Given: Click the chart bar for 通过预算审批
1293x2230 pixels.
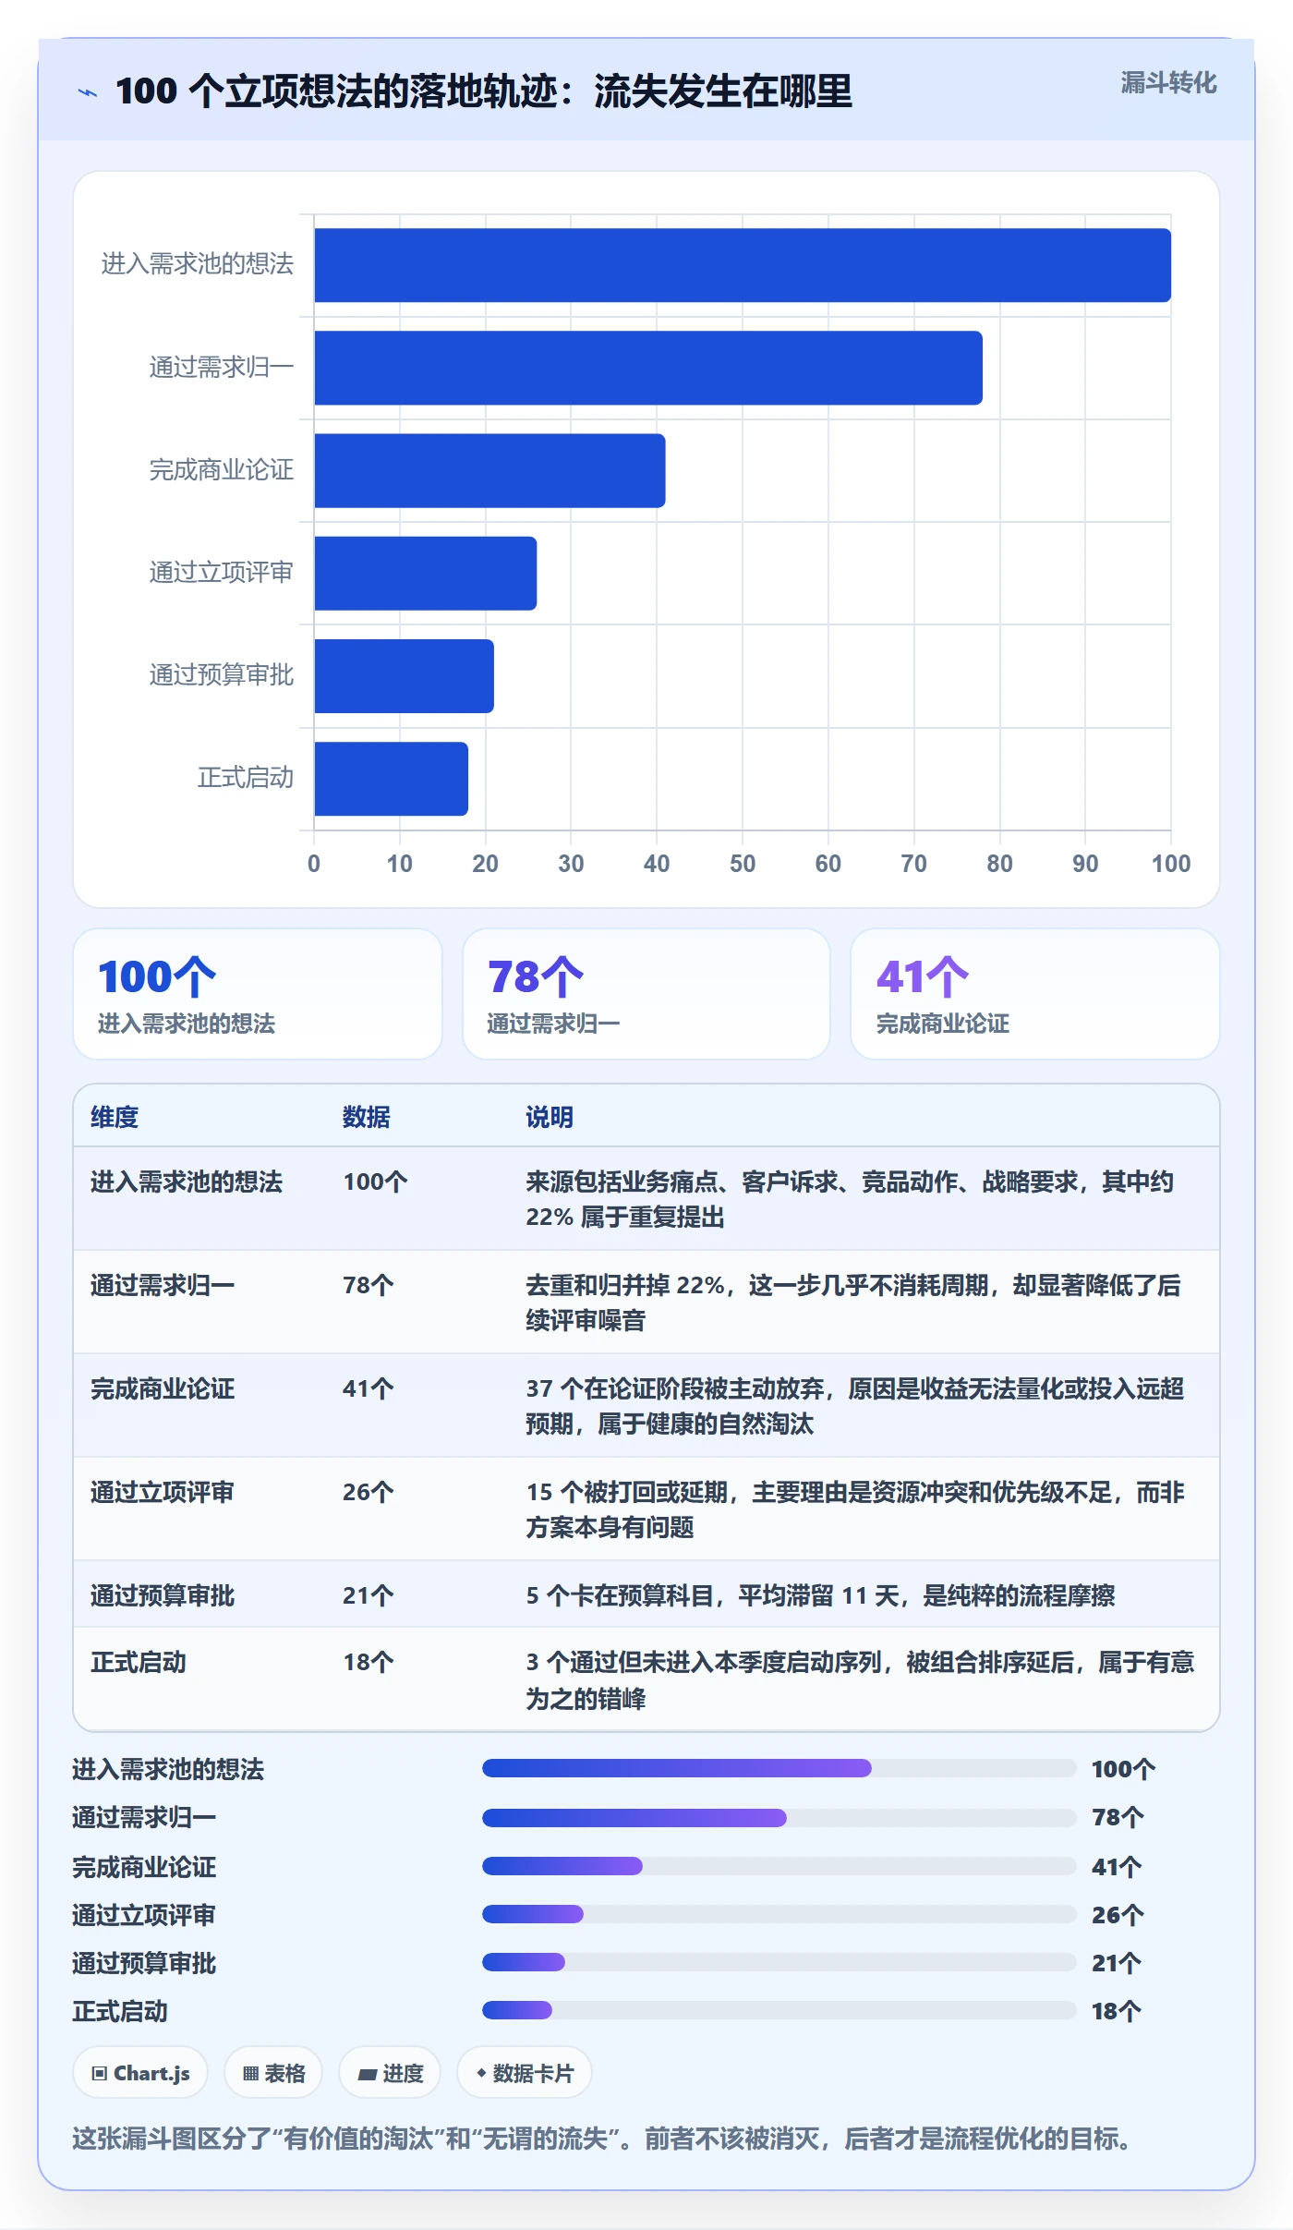Looking at the screenshot, I should coord(405,676).
